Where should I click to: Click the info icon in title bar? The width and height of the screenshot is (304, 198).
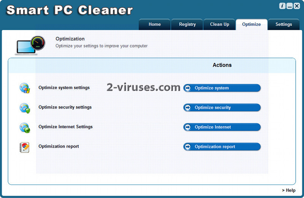pyautogui.click(x=282, y=6)
